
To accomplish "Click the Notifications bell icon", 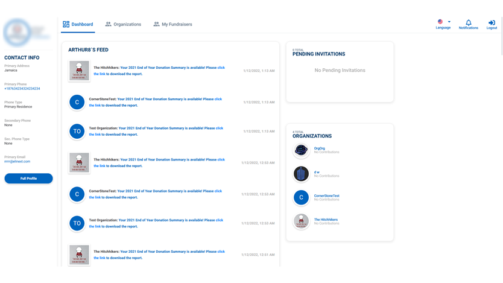I will point(468,23).
